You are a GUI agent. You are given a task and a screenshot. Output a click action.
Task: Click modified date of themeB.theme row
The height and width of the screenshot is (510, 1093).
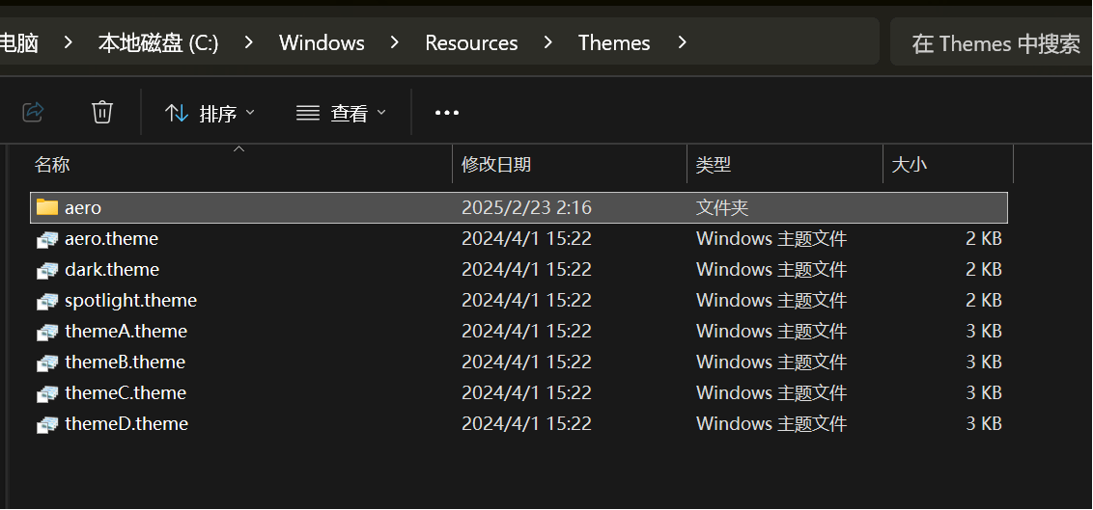[x=526, y=362]
